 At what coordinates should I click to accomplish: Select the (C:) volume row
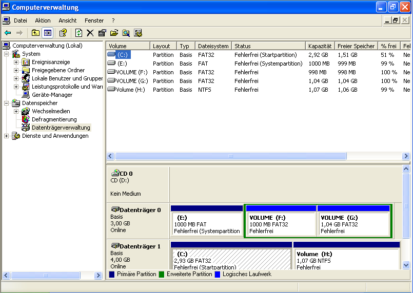(x=259, y=55)
